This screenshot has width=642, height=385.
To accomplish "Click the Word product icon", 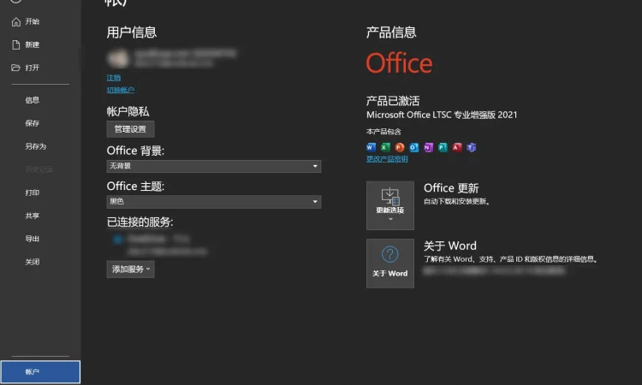I will click(x=371, y=147).
